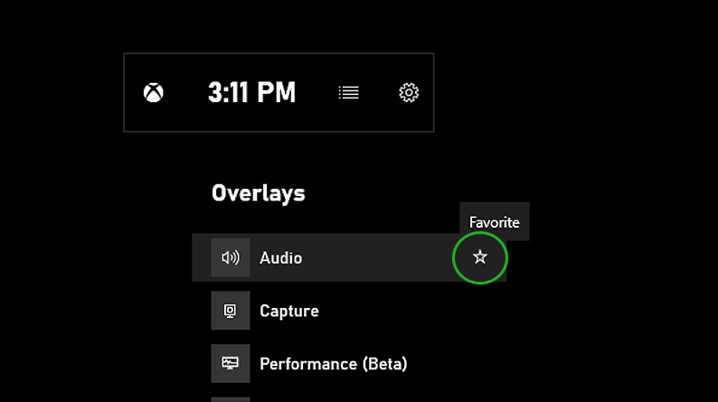Open Game Bar settings gear

coord(409,93)
